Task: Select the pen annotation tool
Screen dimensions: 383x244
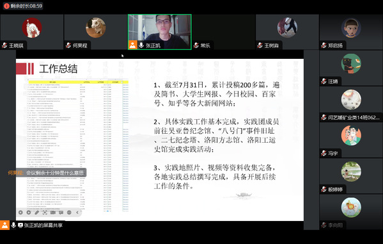Action: click(36, 213)
